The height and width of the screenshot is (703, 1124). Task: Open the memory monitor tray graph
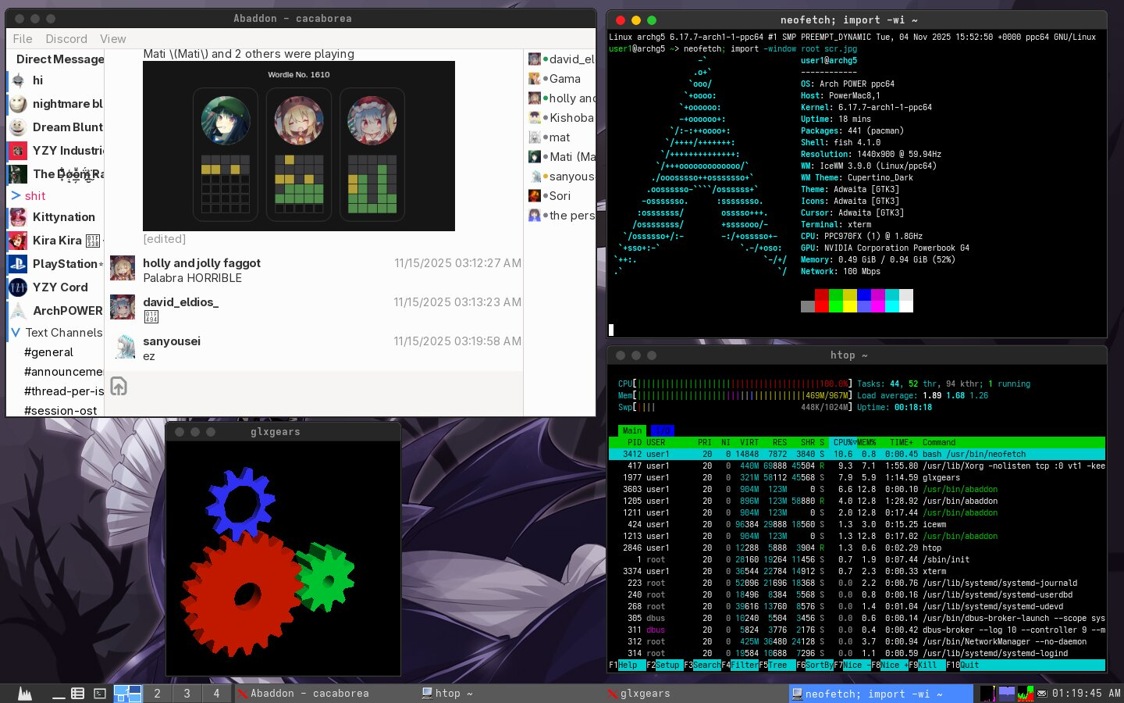click(1006, 693)
